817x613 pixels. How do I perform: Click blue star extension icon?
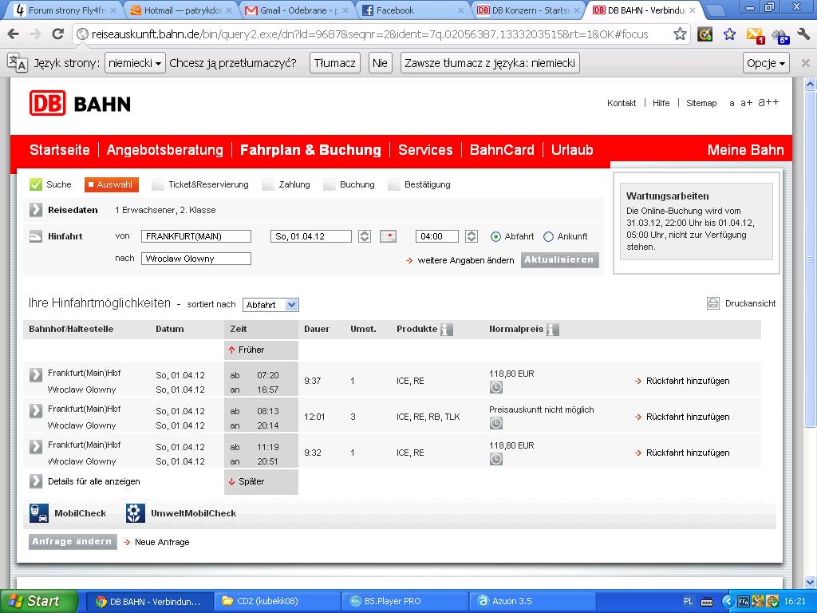point(729,34)
